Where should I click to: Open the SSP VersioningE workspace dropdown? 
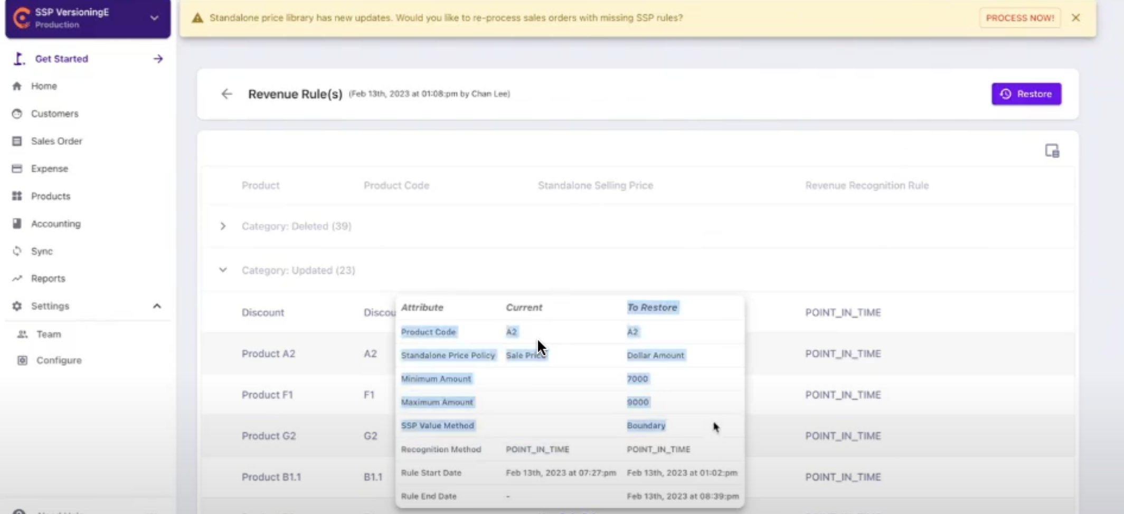tap(154, 18)
